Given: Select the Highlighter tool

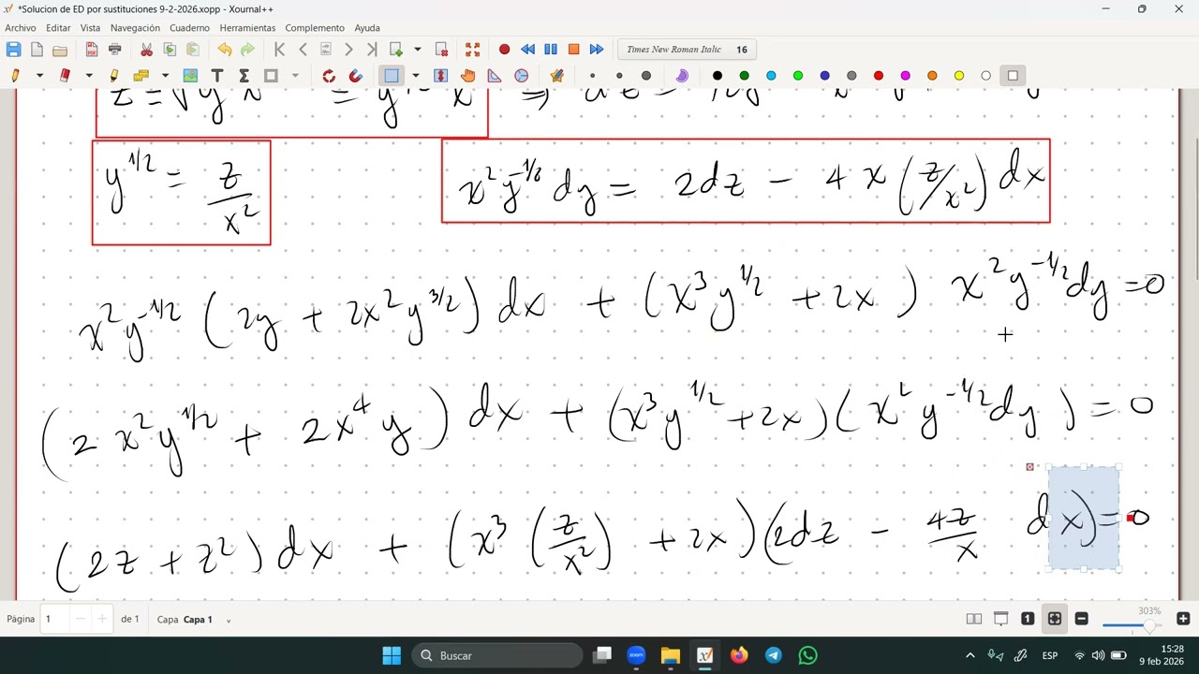Looking at the screenshot, I should point(114,76).
